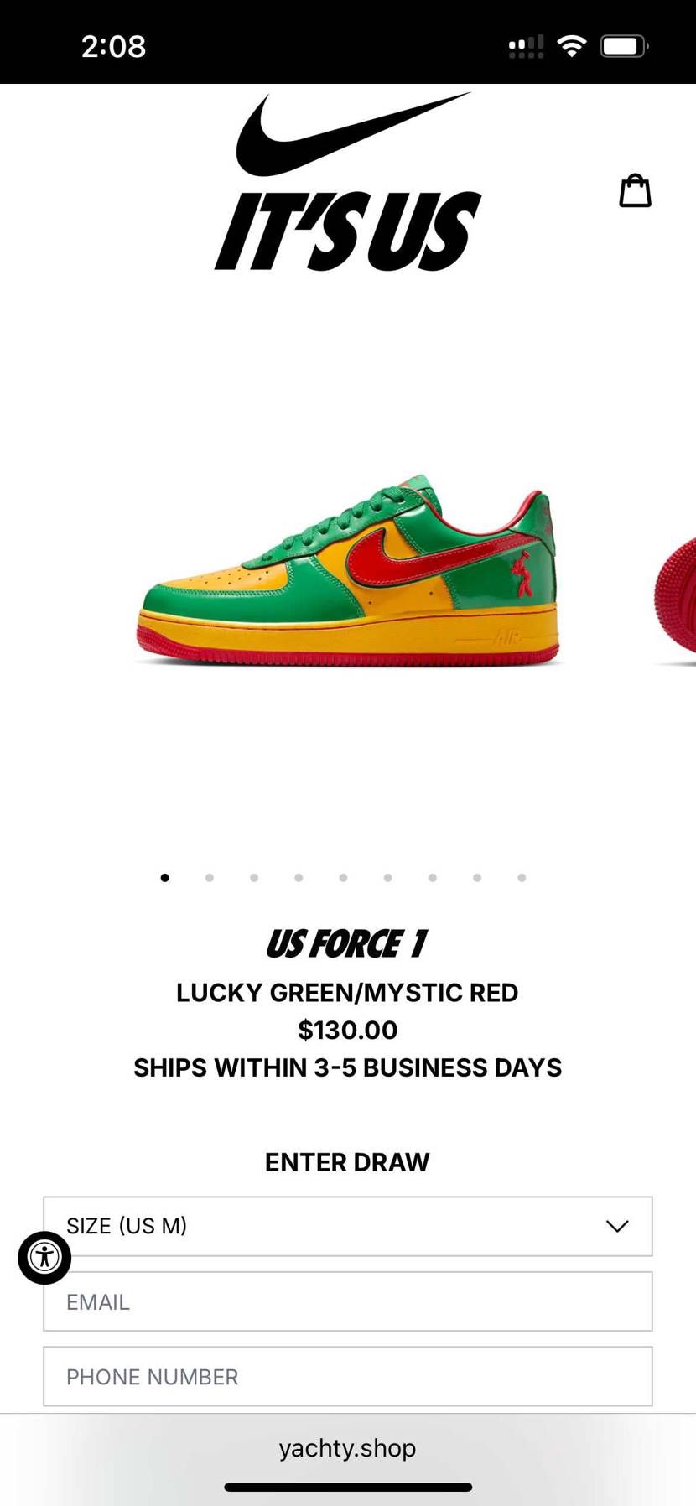The width and height of the screenshot is (696, 1506).
Task: Select the fifth carousel pagination dot
Action: point(343,878)
